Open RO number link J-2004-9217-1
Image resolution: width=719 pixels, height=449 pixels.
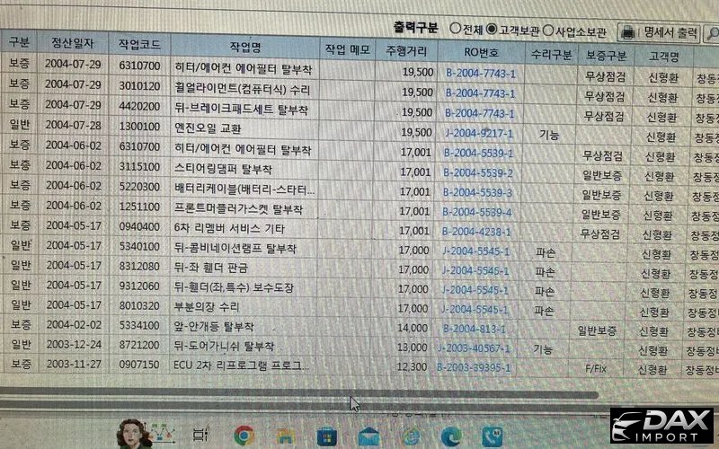[480, 133]
